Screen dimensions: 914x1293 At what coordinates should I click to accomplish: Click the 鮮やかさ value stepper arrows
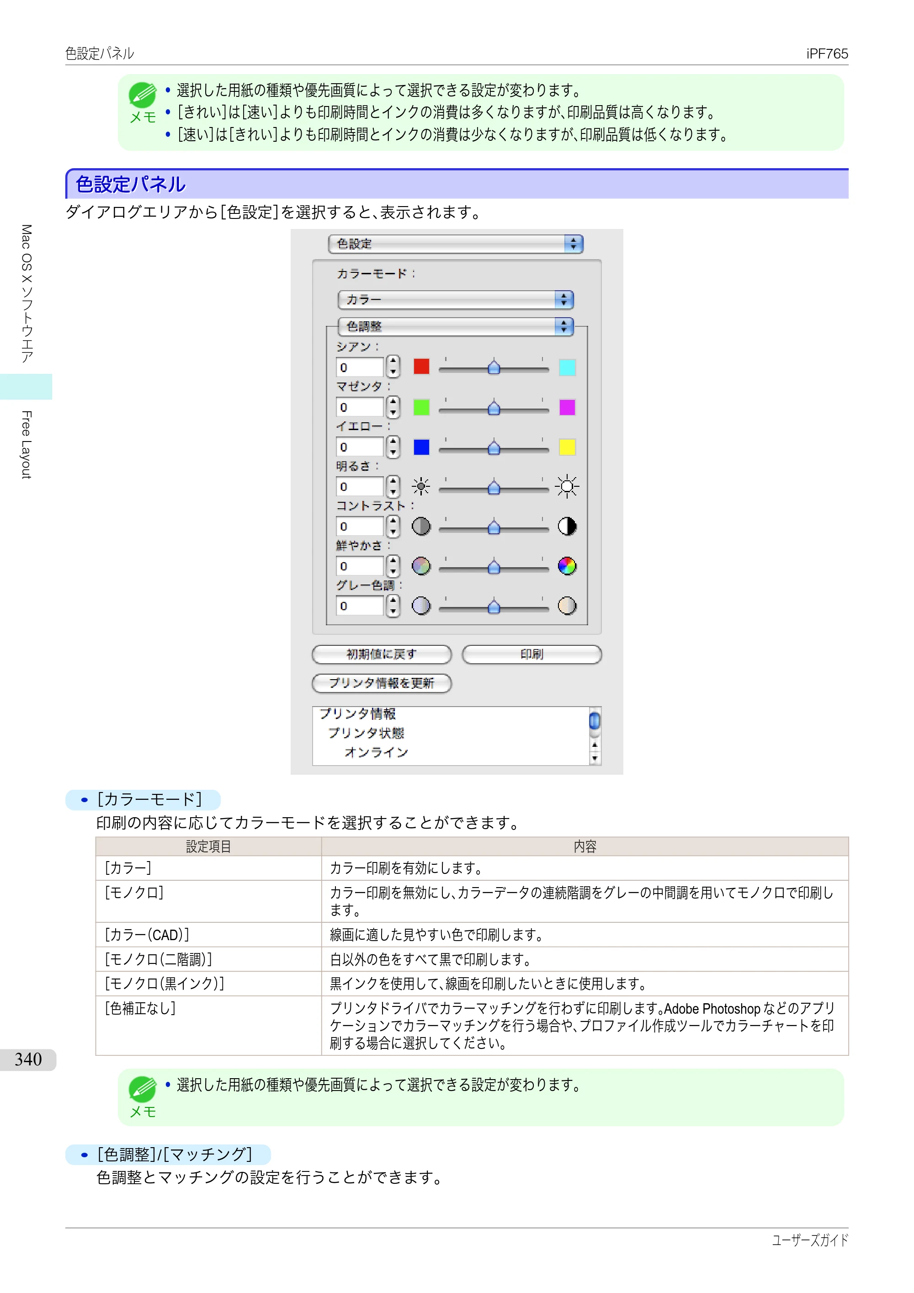point(393,566)
